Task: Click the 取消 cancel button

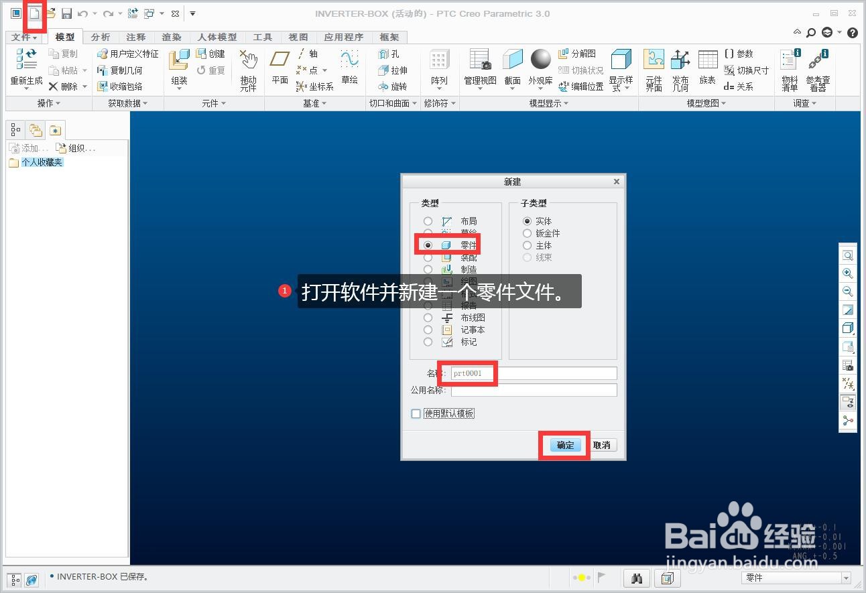Action: 602,445
